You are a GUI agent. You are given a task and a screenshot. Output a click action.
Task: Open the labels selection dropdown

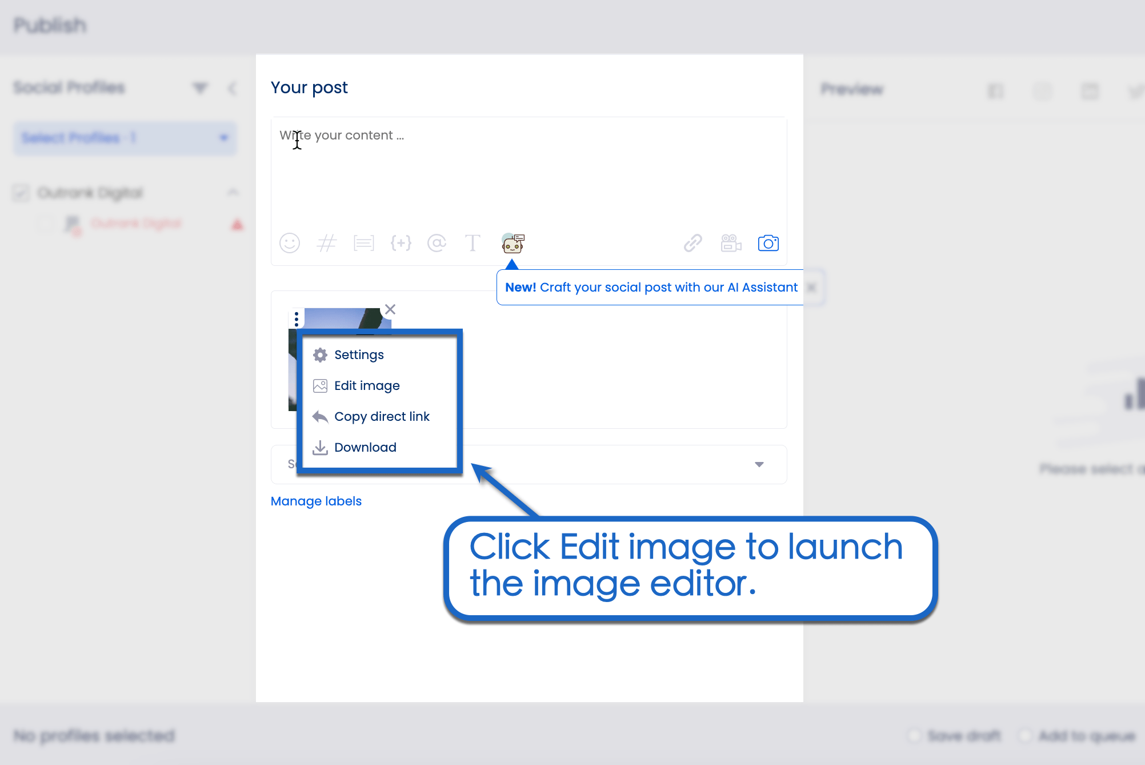pos(759,464)
